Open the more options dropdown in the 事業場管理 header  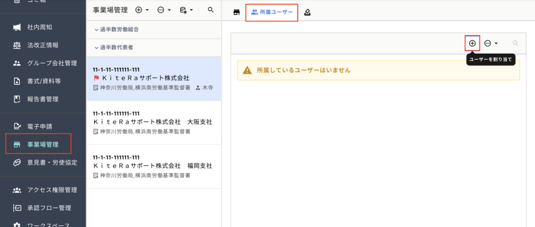point(164,10)
